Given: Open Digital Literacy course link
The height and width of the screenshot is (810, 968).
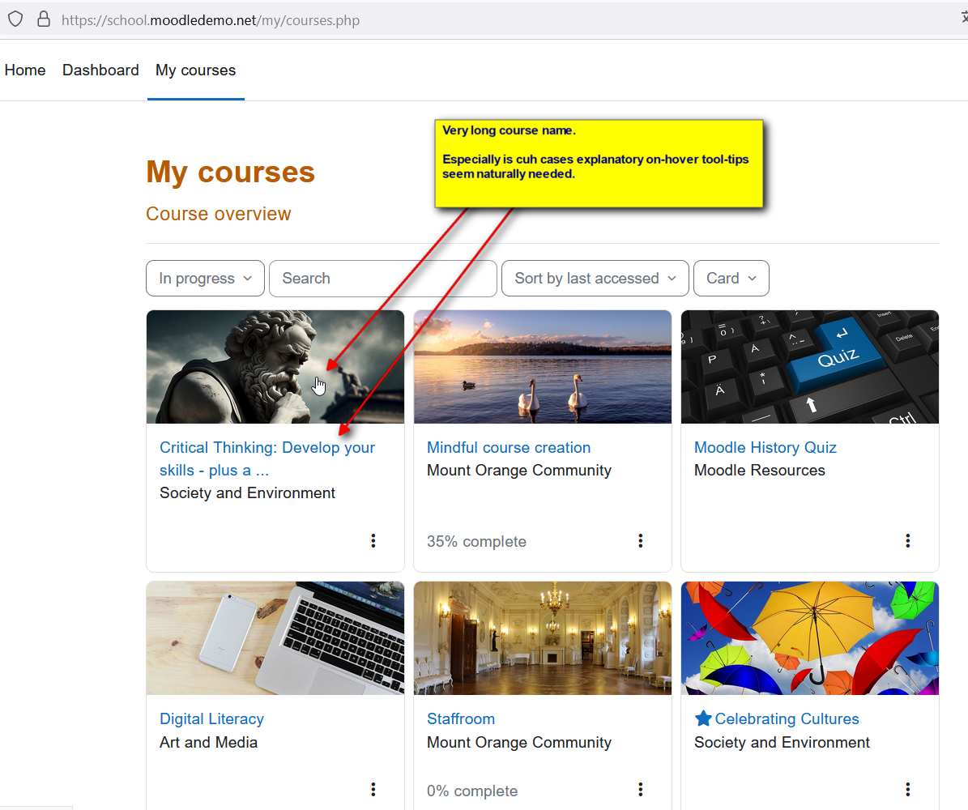Looking at the screenshot, I should (211, 718).
